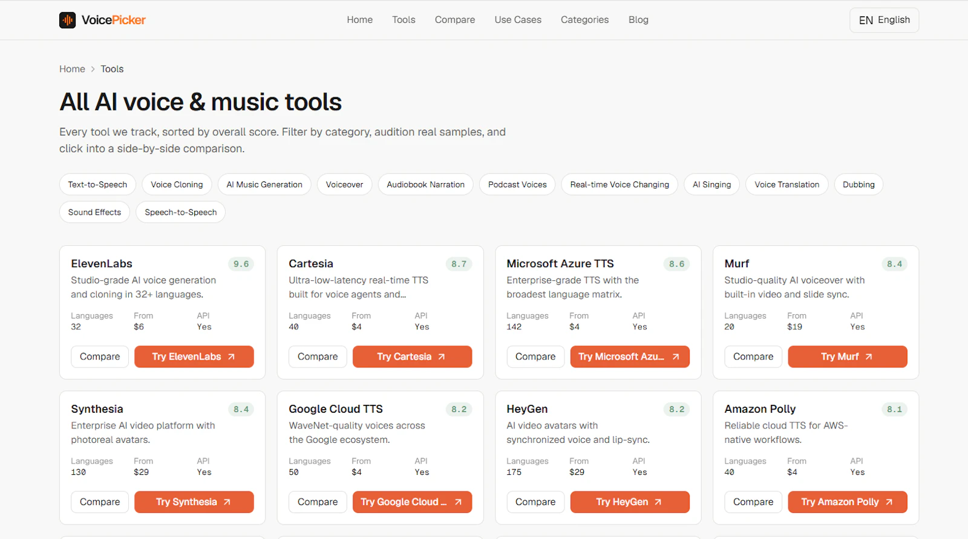Open the HeyGen card title
The image size is (968, 539).
click(527, 409)
